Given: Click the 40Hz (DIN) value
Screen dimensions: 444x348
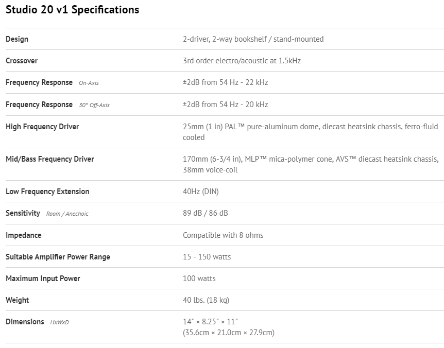Looking at the screenshot, I should click(x=200, y=192).
